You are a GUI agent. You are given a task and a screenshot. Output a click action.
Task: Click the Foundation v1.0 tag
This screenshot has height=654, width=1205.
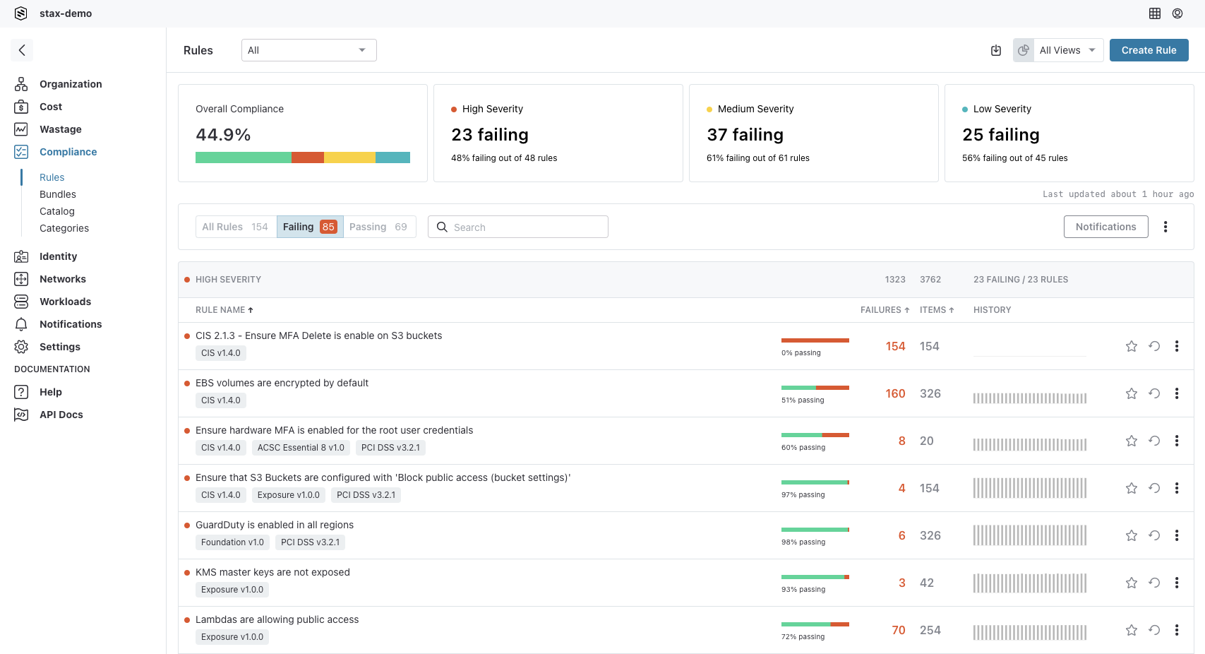[232, 542]
